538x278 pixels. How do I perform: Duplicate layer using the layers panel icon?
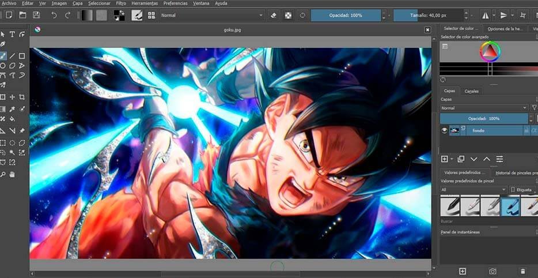[461, 159]
